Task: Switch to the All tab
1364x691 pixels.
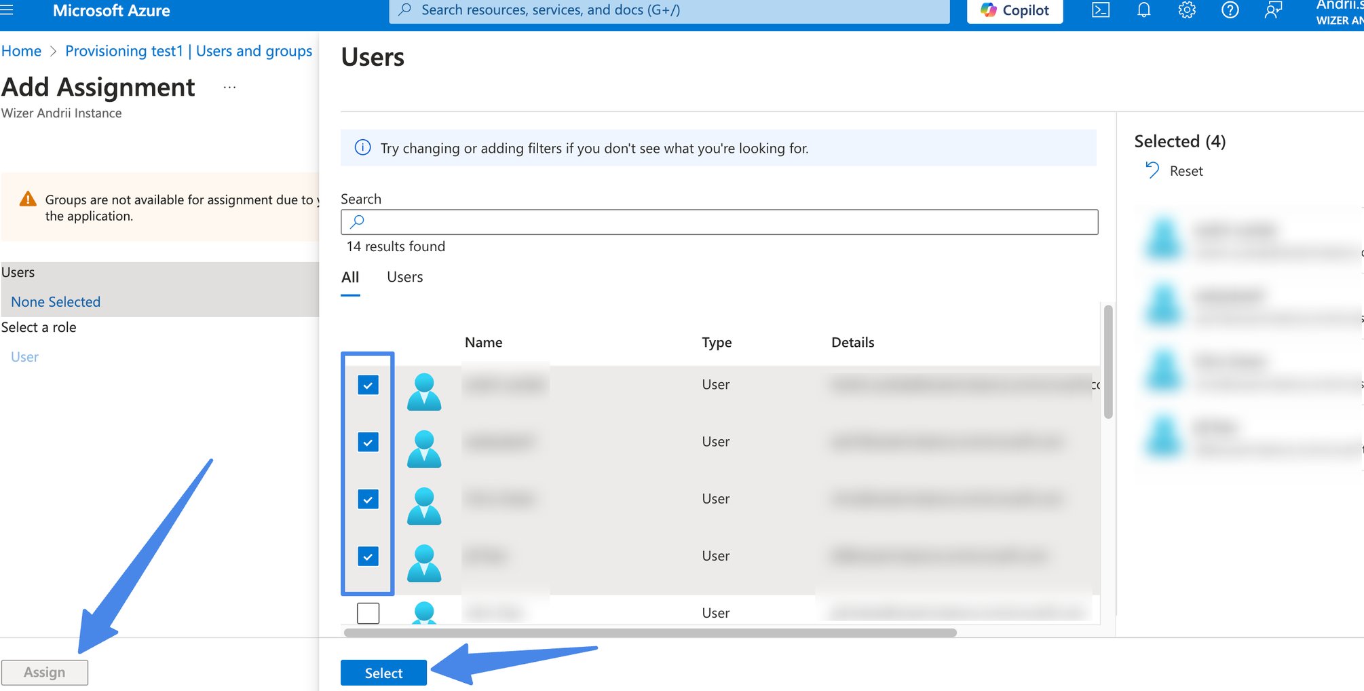Action: click(x=350, y=277)
